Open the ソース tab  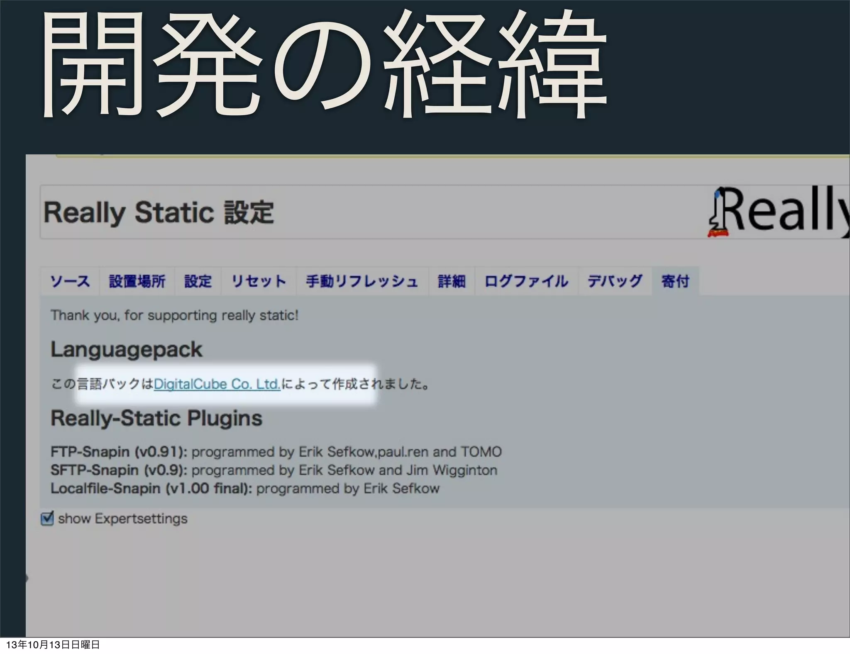pos(70,281)
